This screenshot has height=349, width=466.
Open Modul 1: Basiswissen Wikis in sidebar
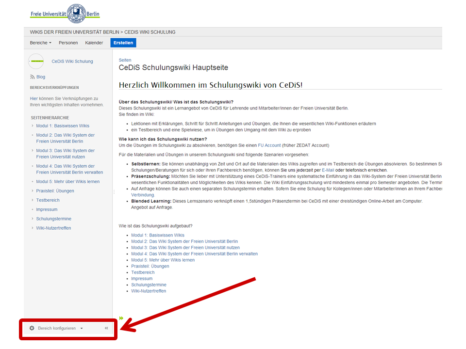pyautogui.click(x=63, y=126)
